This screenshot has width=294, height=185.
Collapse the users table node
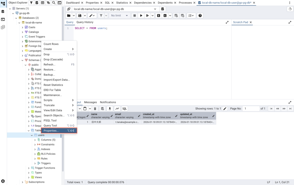pos(32,135)
